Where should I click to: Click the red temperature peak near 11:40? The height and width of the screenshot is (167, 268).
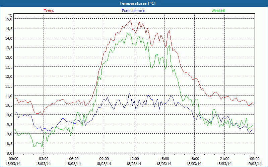click(x=131, y=20)
